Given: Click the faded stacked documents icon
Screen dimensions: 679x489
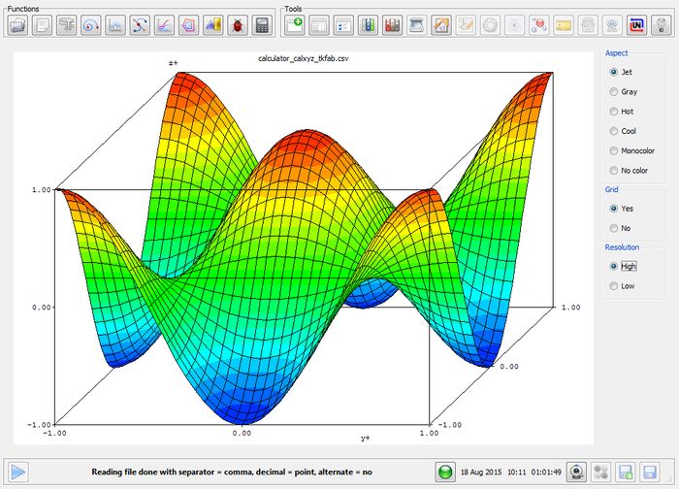Looking at the screenshot, I should 588,25.
